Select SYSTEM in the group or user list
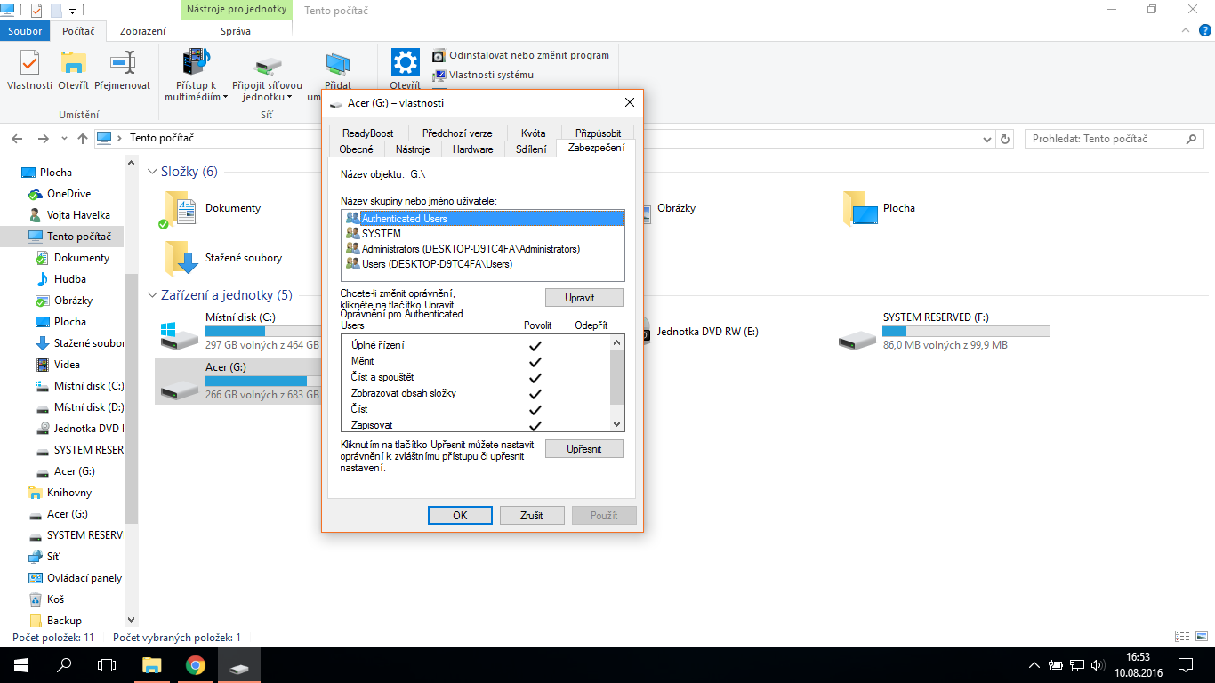 483,234
